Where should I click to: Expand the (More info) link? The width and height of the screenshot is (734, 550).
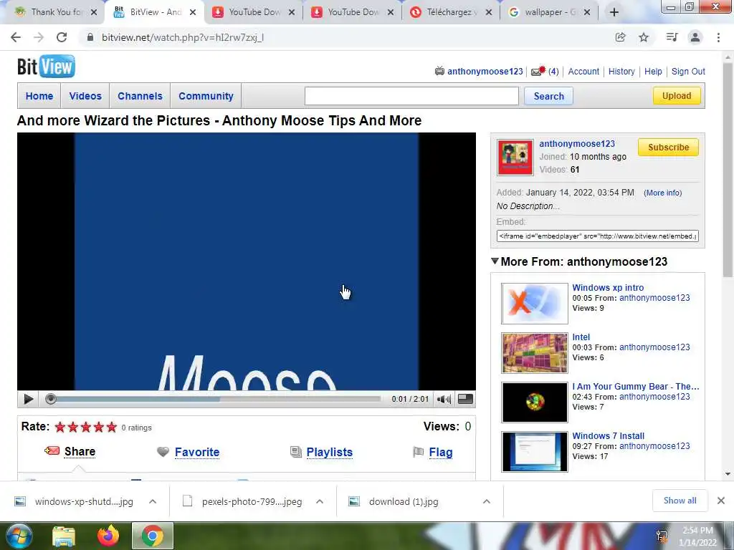tap(662, 193)
